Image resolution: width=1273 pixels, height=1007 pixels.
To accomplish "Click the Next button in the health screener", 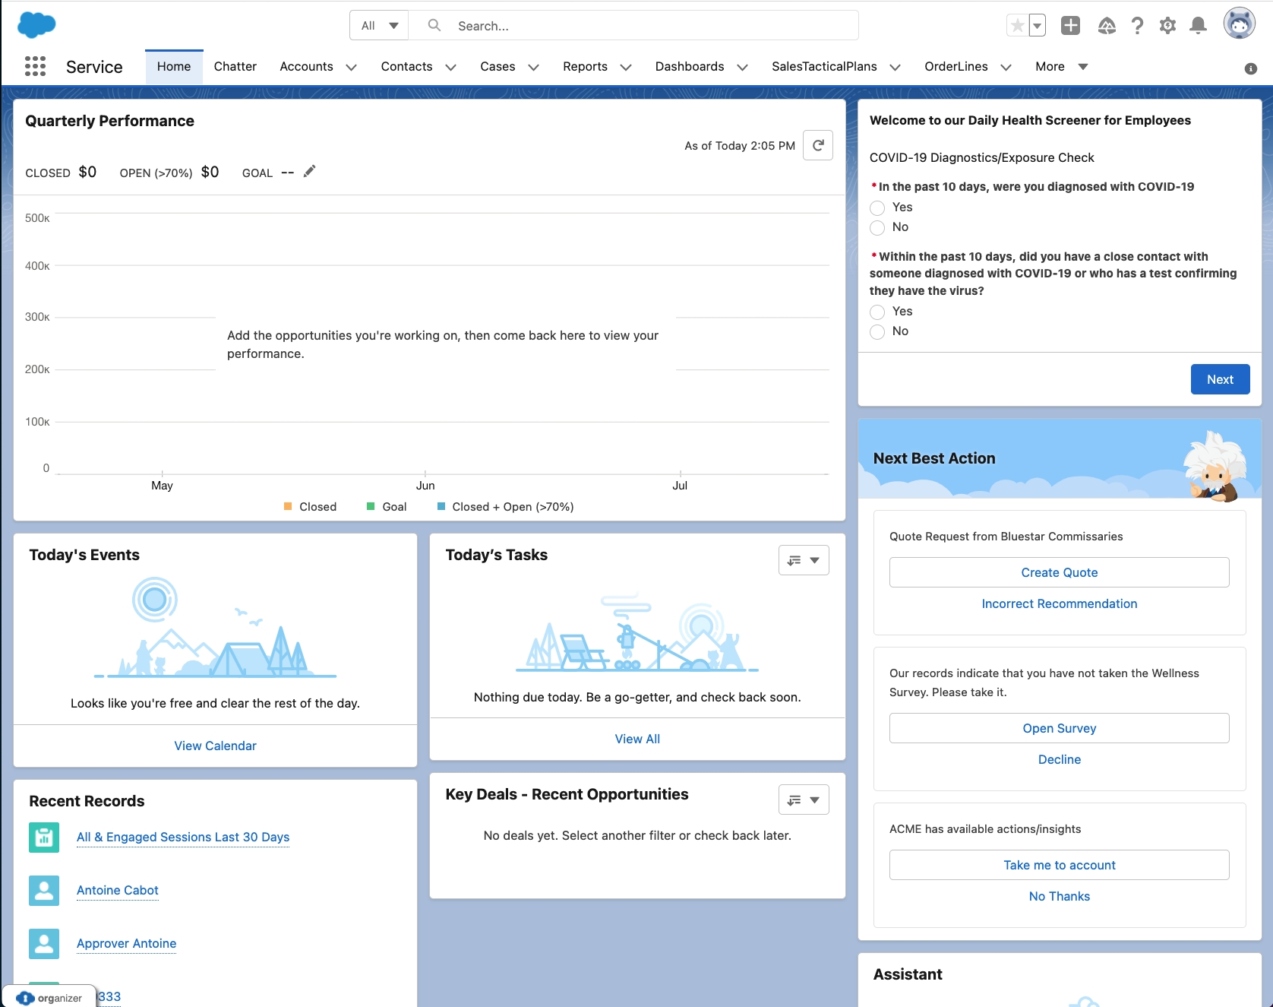I will tap(1220, 379).
